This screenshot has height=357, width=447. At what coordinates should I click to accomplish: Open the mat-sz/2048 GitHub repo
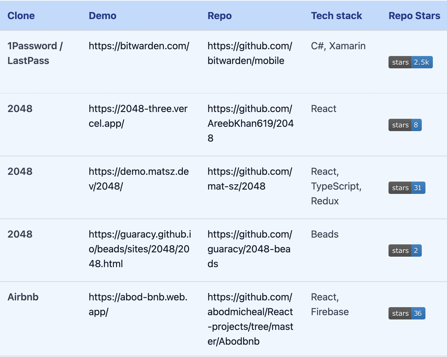250,179
